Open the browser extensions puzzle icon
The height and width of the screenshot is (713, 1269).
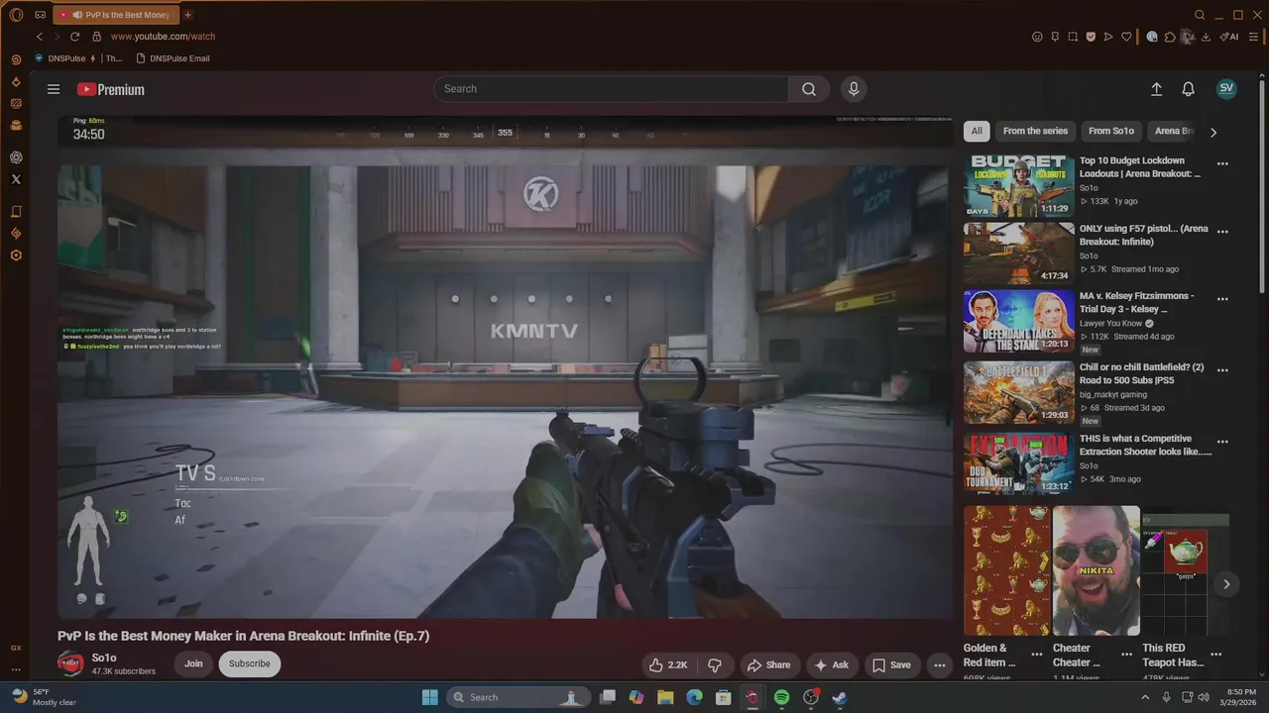1170,37
